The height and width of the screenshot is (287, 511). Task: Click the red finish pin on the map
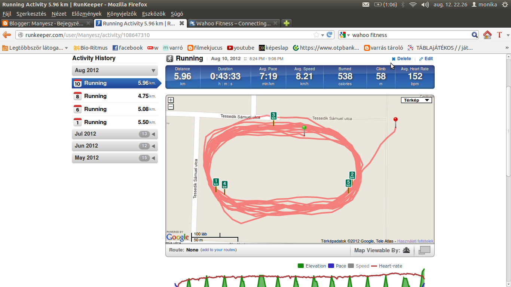395,122
